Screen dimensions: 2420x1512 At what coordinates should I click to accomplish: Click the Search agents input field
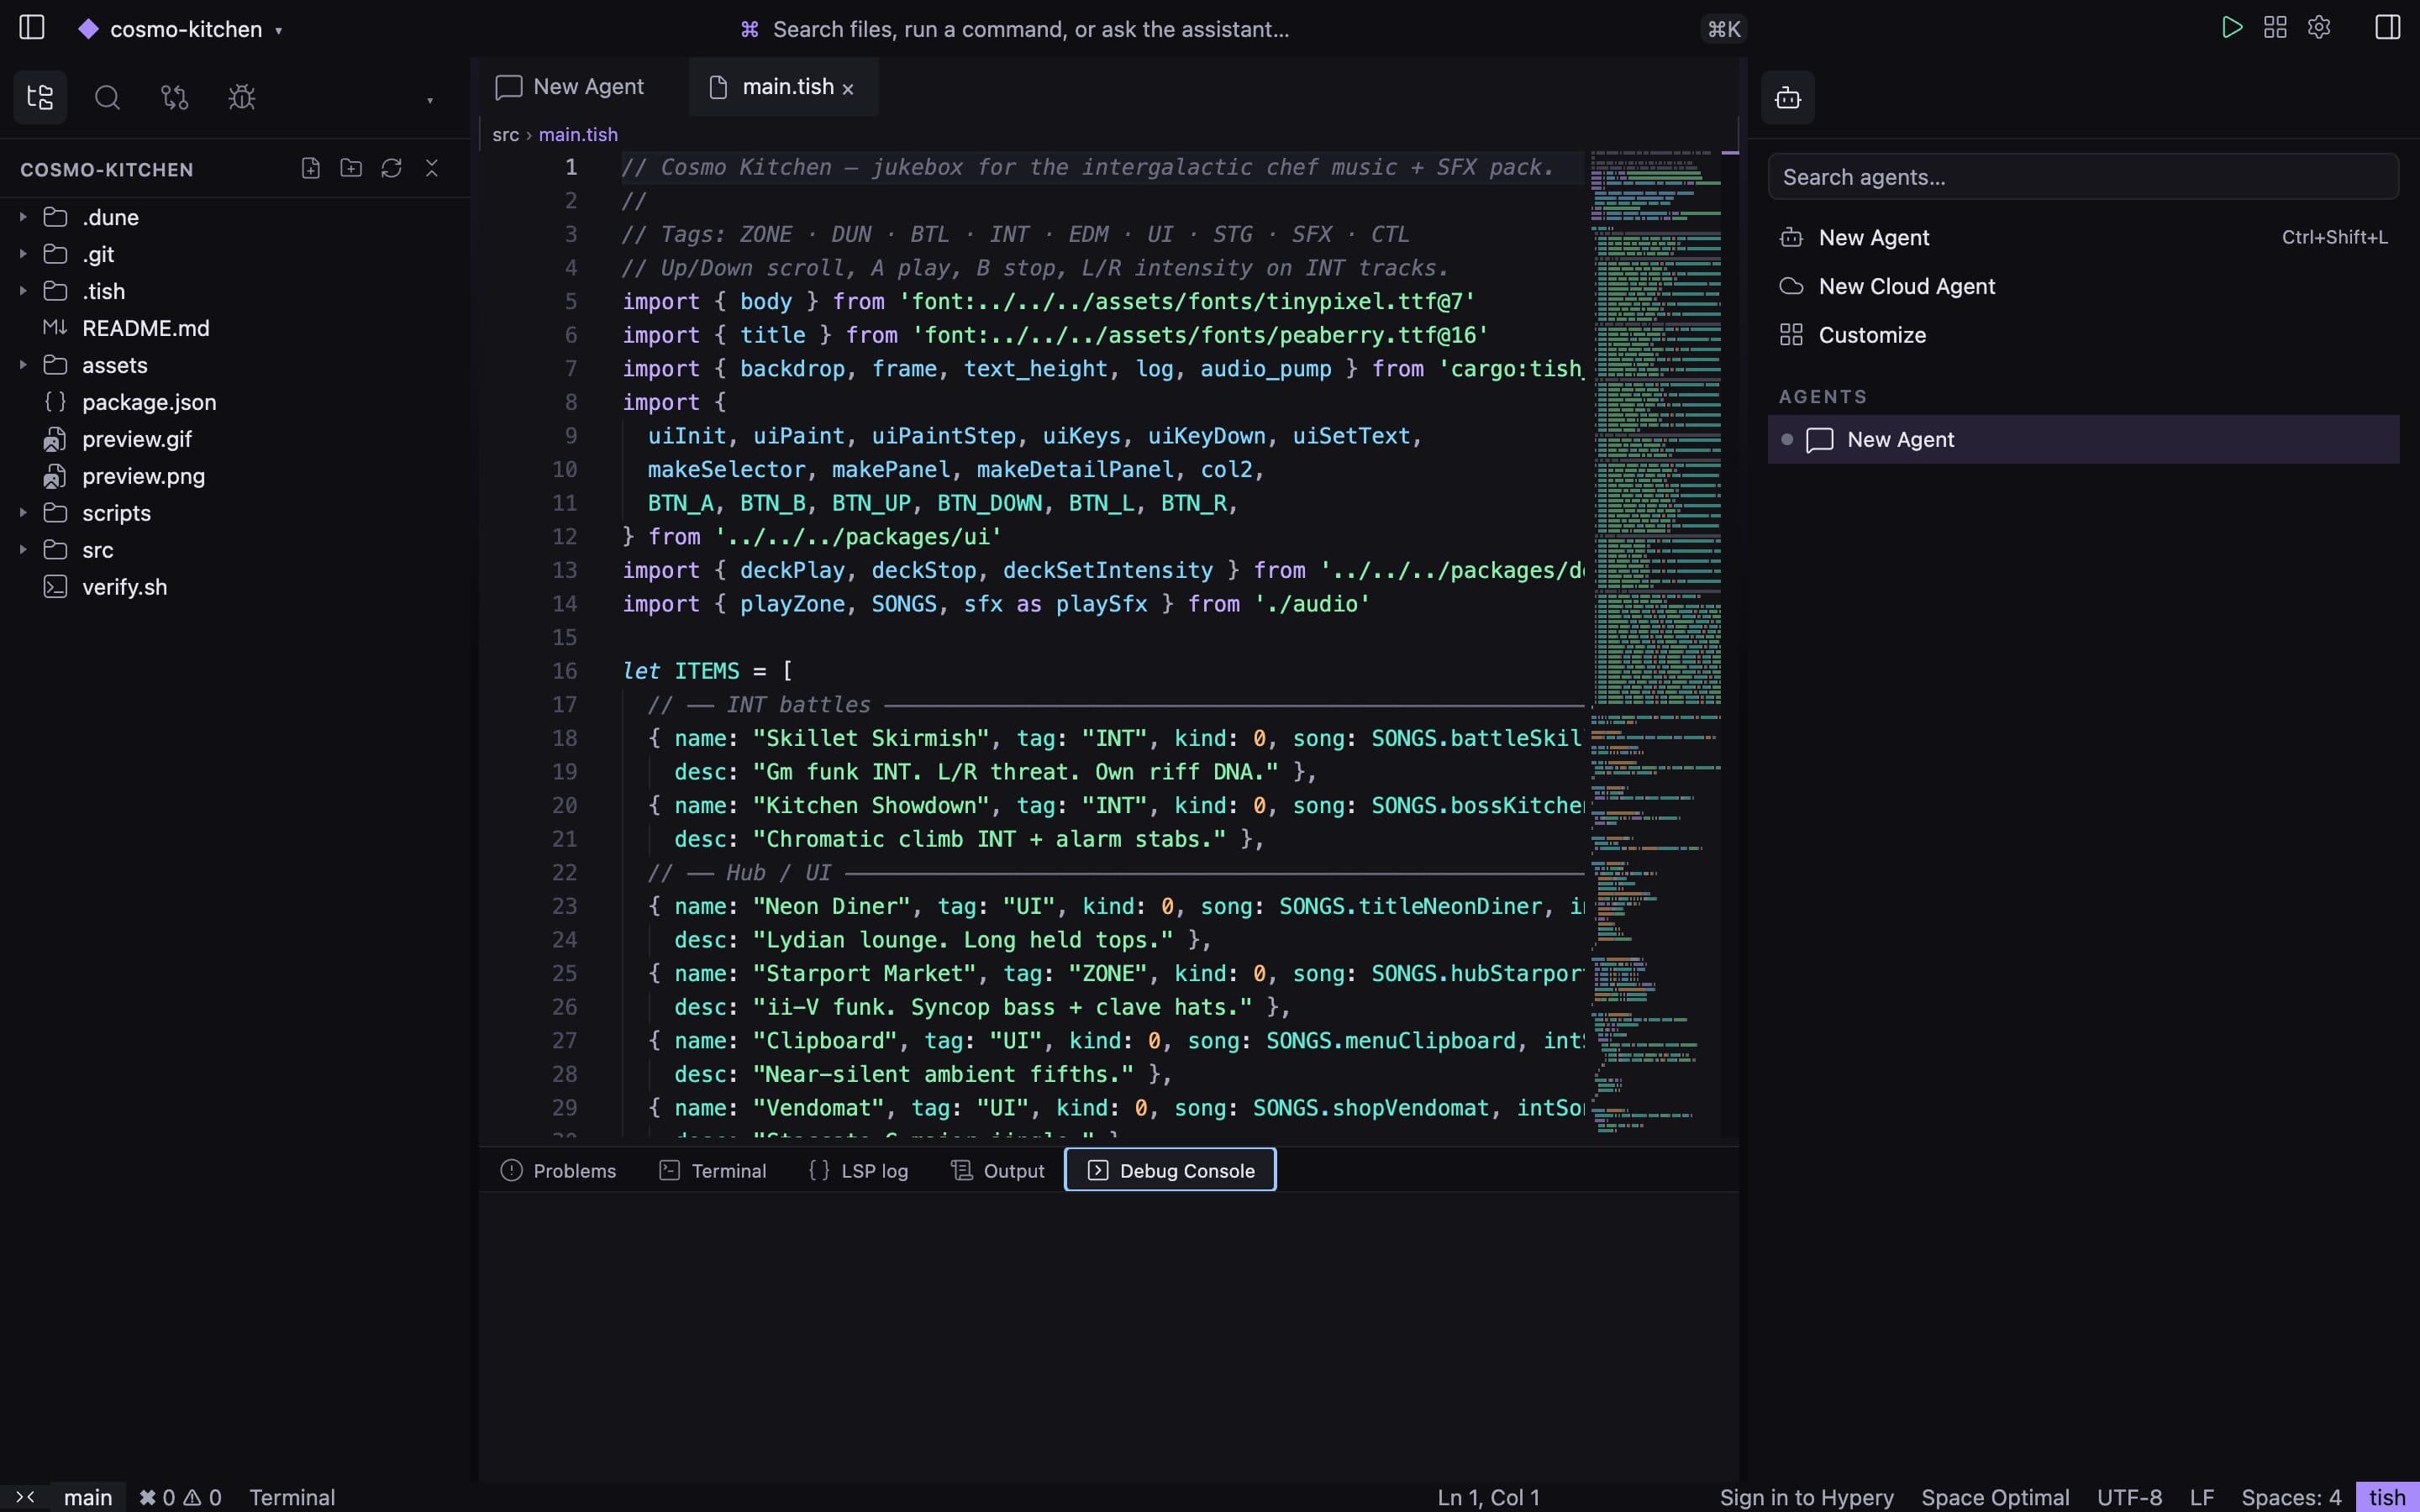click(2083, 177)
